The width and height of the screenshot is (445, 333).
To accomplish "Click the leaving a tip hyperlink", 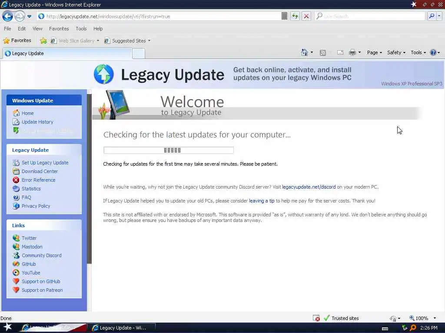I will pyautogui.click(x=262, y=201).
